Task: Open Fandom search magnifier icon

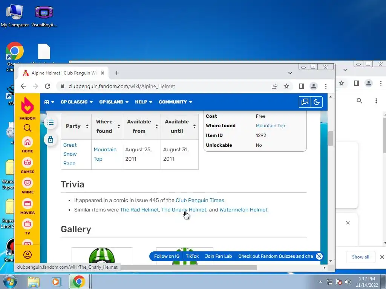Action: pos(27,128)
